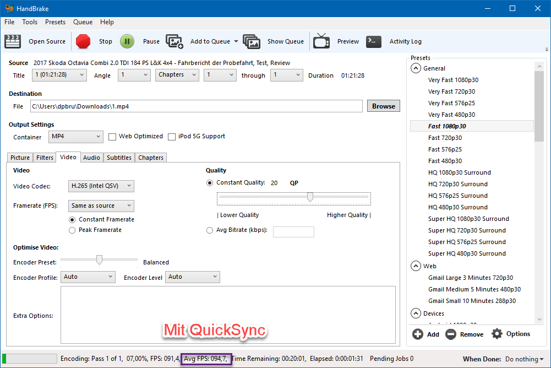The width and height of the screenshot is (551, 368).
Task: Click the Stop button label
Action: [x=106, y=41]
